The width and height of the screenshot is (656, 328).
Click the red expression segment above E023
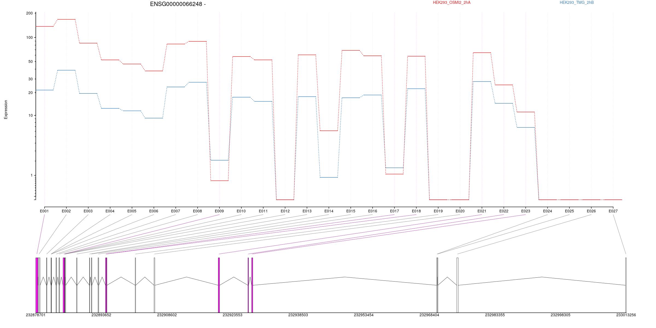coord(526,112)
